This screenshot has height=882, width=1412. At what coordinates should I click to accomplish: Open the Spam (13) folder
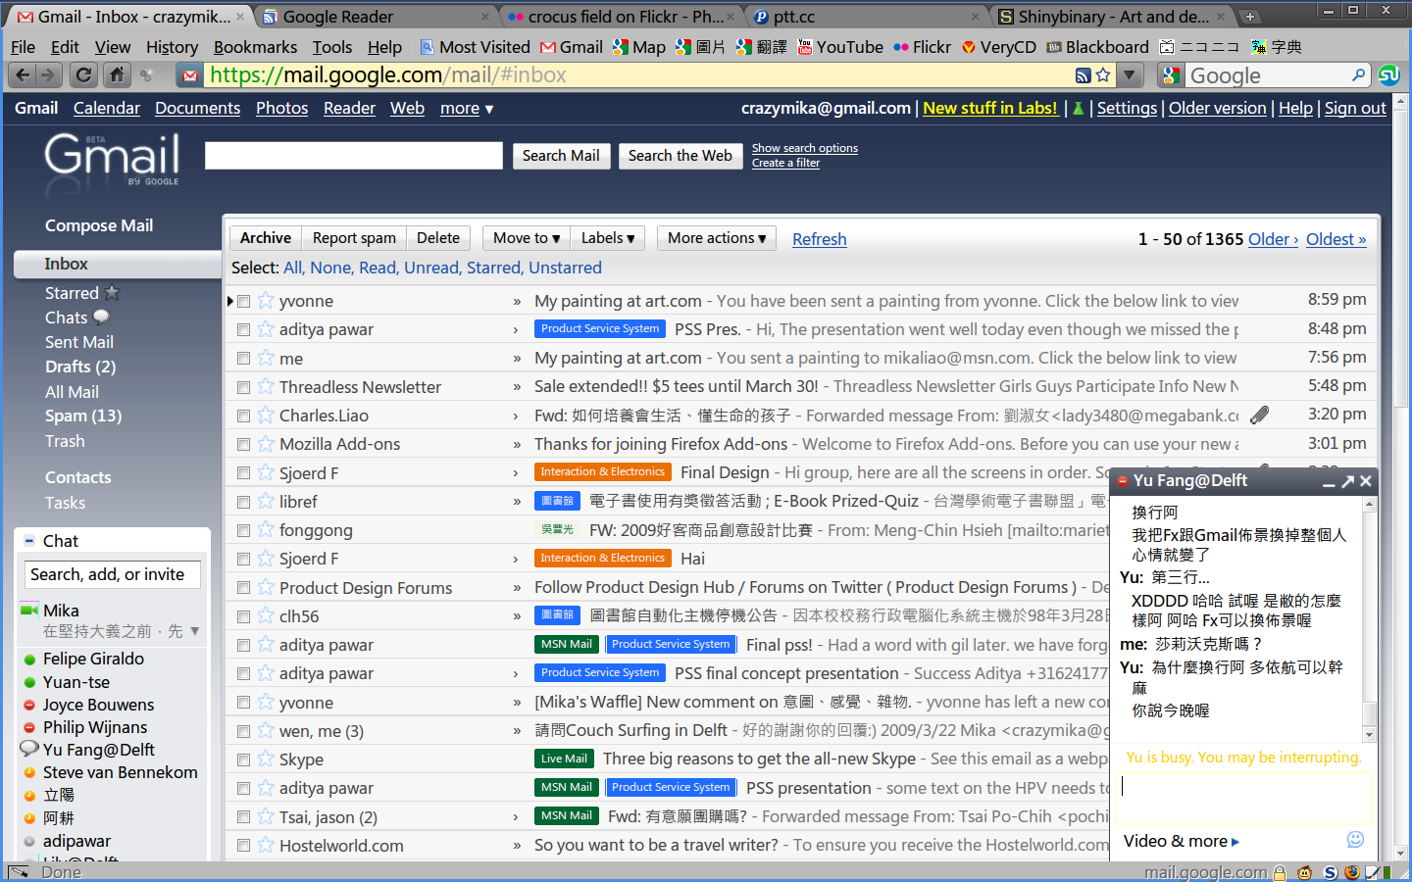(83, 416)
